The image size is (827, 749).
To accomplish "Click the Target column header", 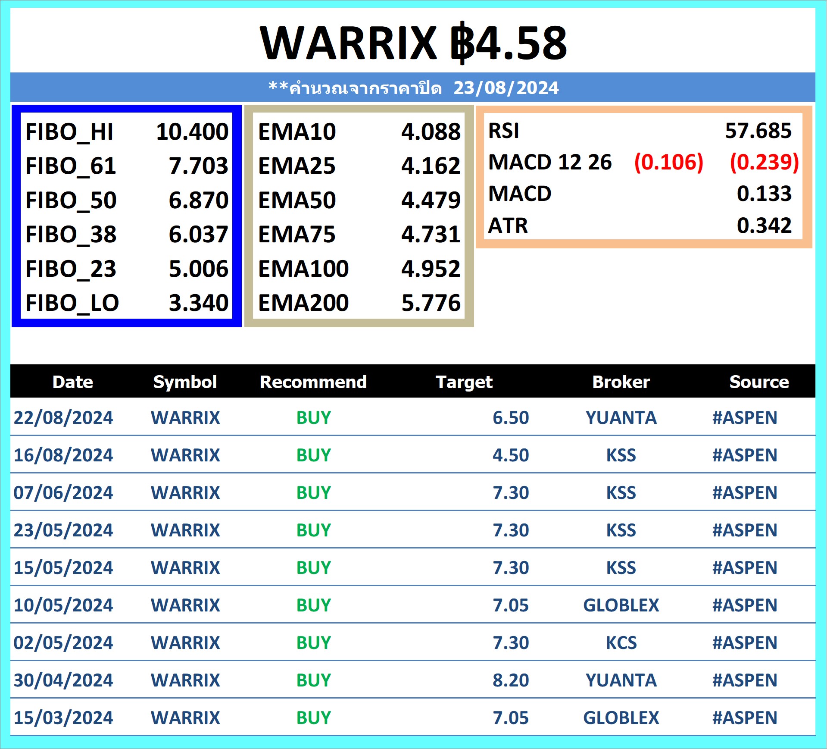I will coord(464,383).
